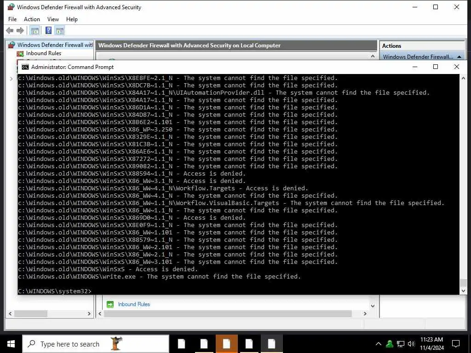This screenshot has width=471, height=353.
Task: Open the Windows Start button
Action: (11, 344)
